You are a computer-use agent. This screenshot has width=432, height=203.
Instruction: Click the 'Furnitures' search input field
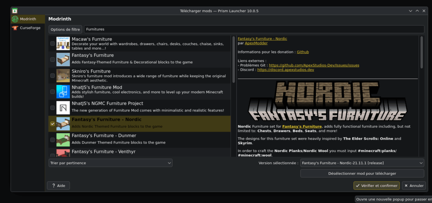pyautogui.click(x=254, y=29)
